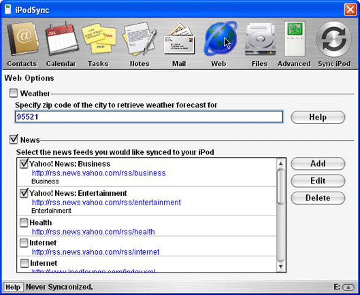Click the news list scroll up arrow
The width and height of the screenshot is (360, 295).
[x=280, y=163]
